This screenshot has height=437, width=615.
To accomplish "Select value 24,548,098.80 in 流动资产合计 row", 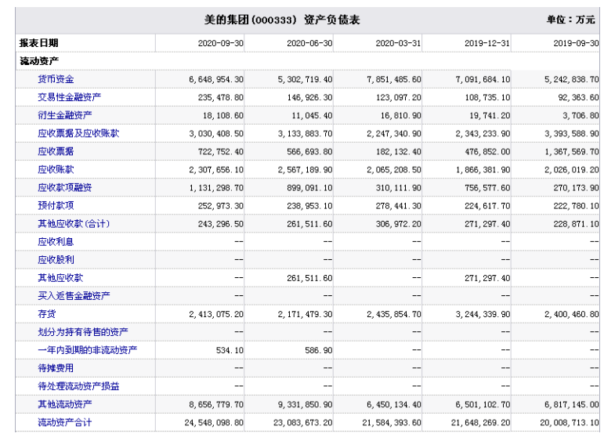I will (214, 422).
